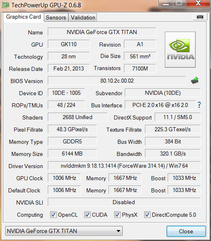Switch to the Sensors tab
Viewport: 211px width, 241px height.
click(x=56, y=17)
